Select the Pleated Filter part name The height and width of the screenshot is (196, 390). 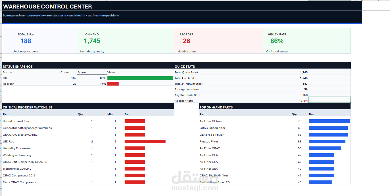tap(209, 141)
